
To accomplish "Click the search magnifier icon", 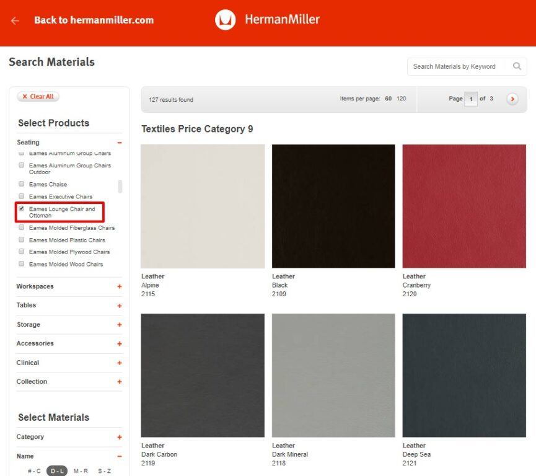I will [x=517, y=66].
